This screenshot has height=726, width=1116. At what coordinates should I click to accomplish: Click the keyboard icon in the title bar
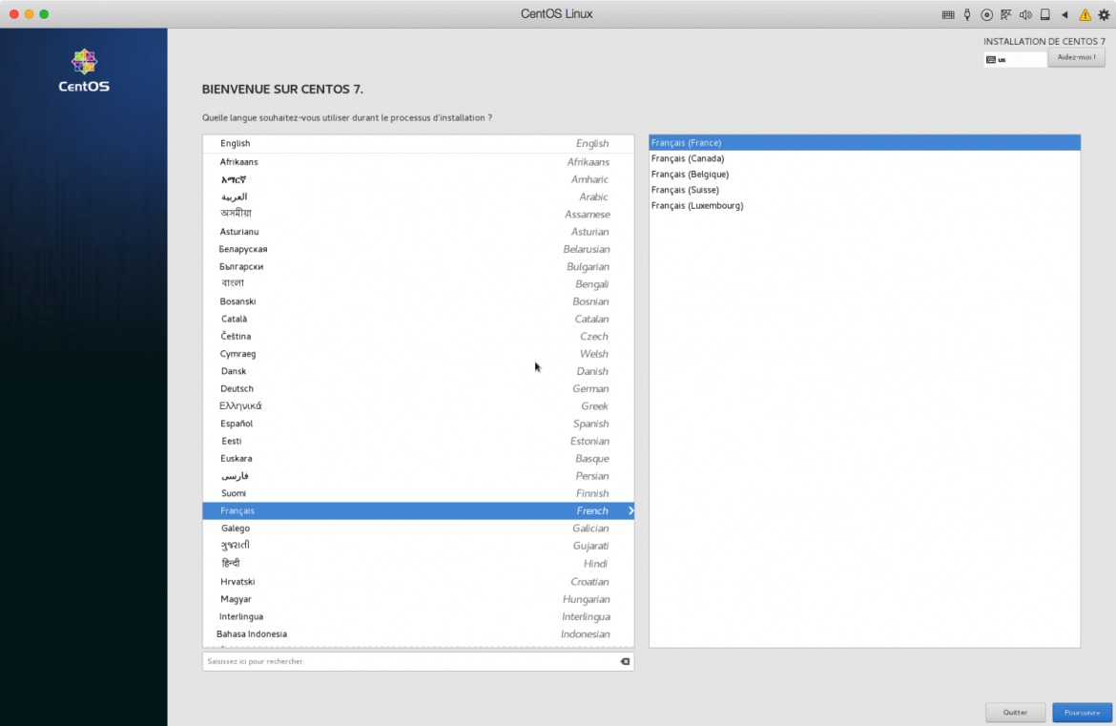pos(947,14)
